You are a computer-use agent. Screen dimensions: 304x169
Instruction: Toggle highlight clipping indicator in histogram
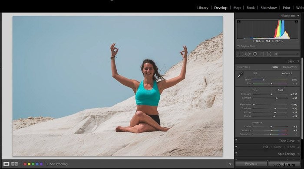click(x=297, y=22)
